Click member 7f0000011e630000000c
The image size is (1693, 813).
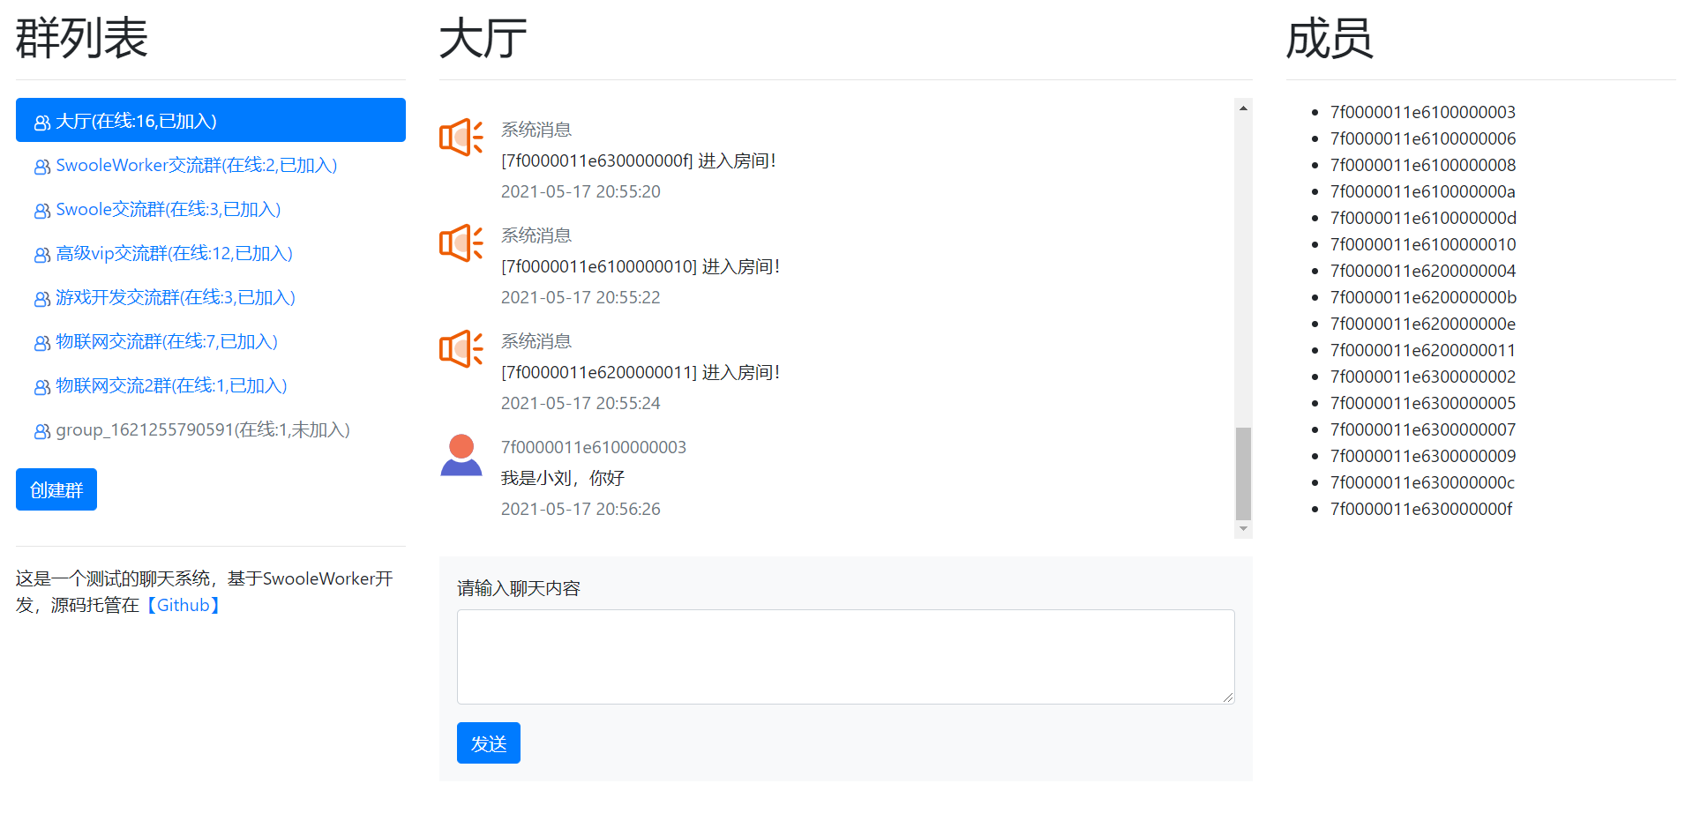click(1423, 482)
